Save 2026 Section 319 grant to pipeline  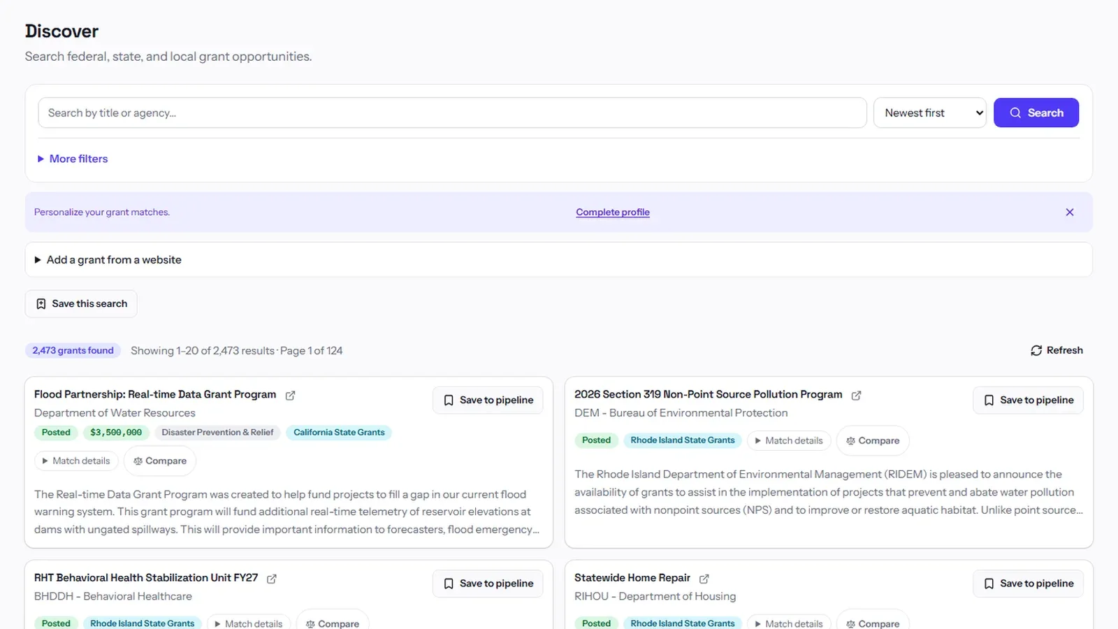1028,400
